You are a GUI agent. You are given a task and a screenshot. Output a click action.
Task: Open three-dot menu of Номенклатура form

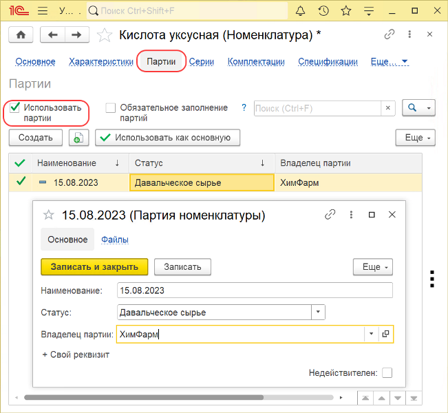(409, 34)
